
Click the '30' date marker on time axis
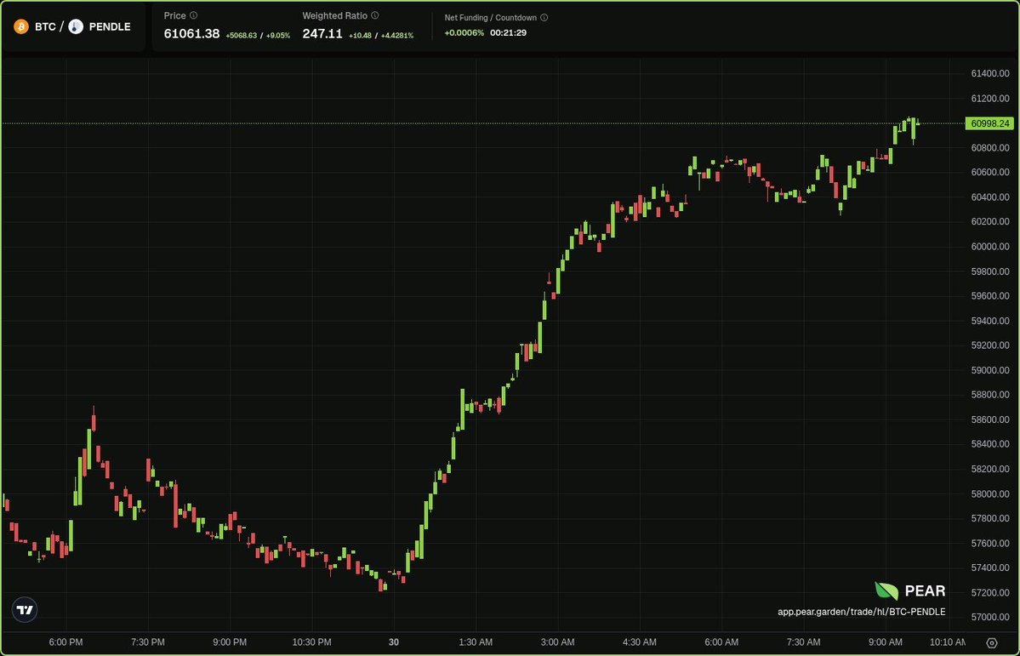393,642
